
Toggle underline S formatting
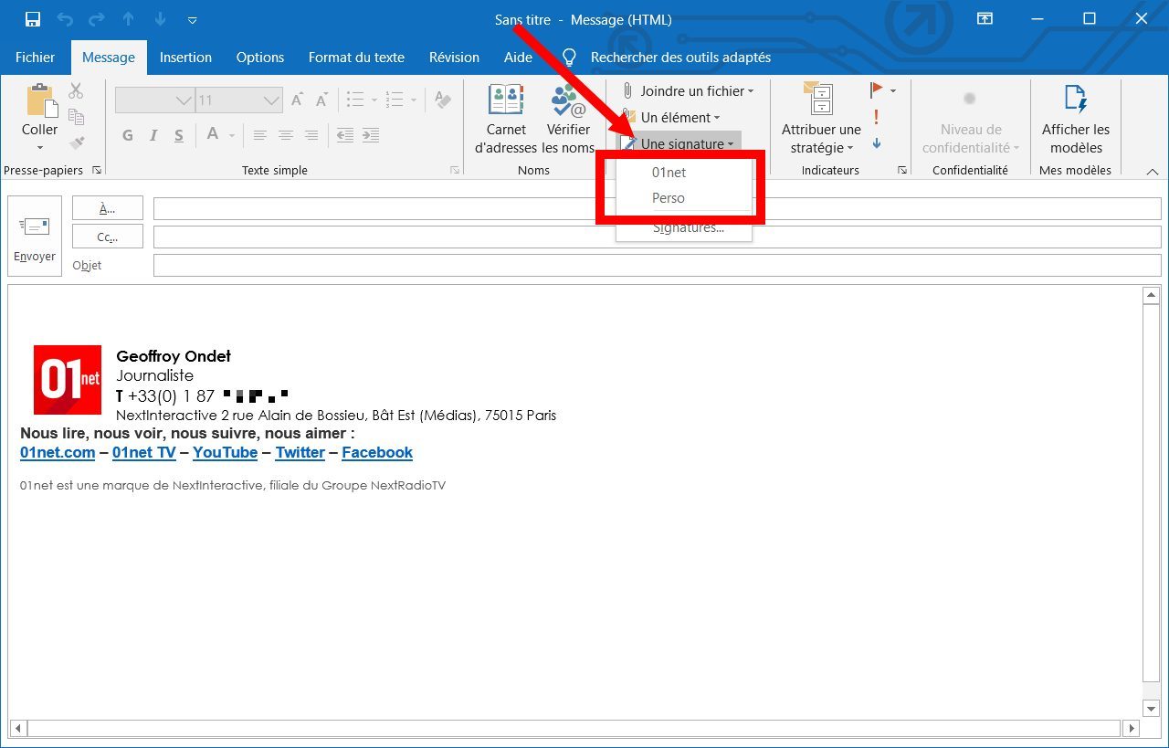pos(179,135)
